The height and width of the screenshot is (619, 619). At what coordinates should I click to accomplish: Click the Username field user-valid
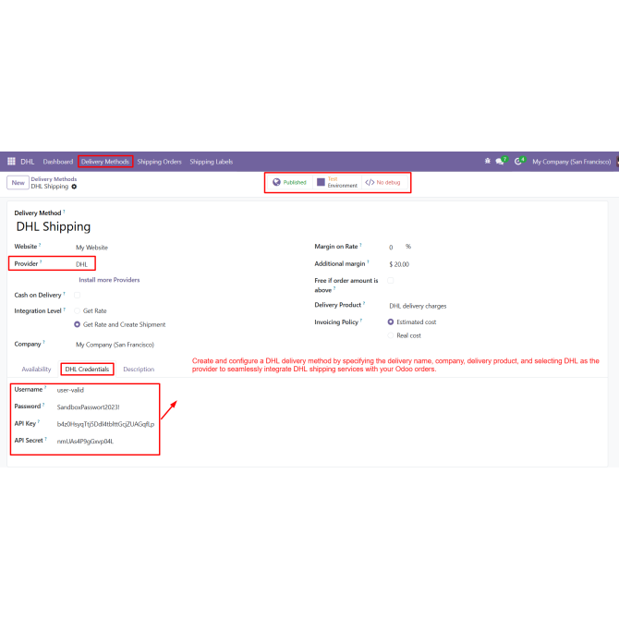(70, 390)
